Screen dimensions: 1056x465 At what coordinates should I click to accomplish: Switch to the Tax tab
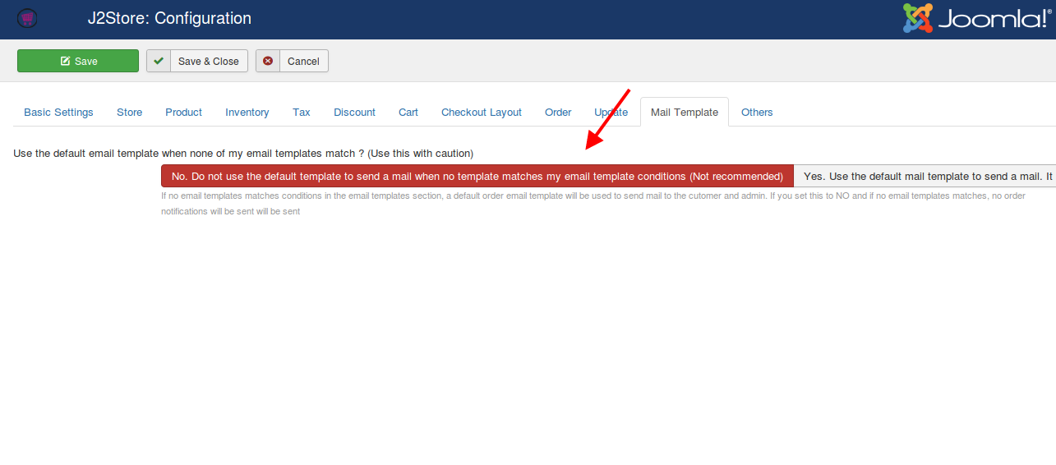pos(302,113)
